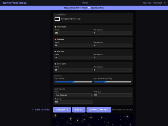This screenshot has height=126, width=168.
Task: Click the Green stars Max size field
Action: pyautogui.click(x=113, y=70)
